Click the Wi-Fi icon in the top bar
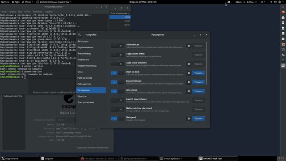Viewport: 286px width, 161px height. pos(271,2)
